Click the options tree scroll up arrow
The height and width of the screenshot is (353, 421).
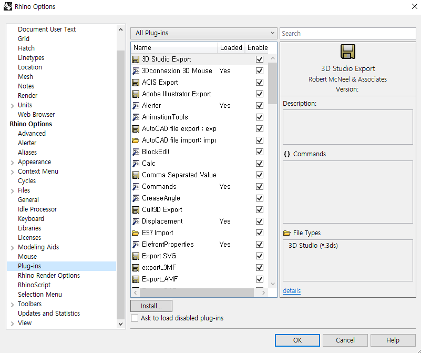tap(120, 29)
